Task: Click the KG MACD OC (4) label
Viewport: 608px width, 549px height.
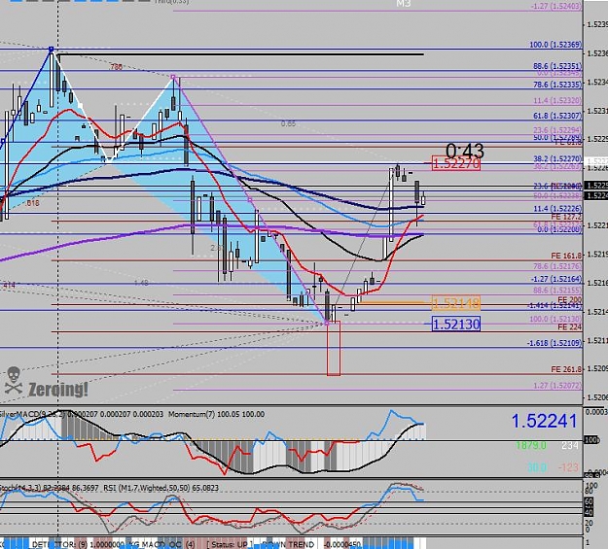Action: [161, 544]
